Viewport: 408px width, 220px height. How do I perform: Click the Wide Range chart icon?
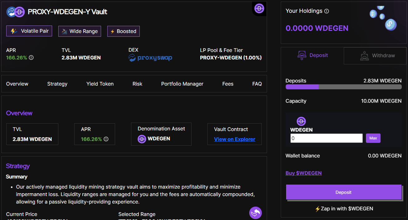[65, 31]
